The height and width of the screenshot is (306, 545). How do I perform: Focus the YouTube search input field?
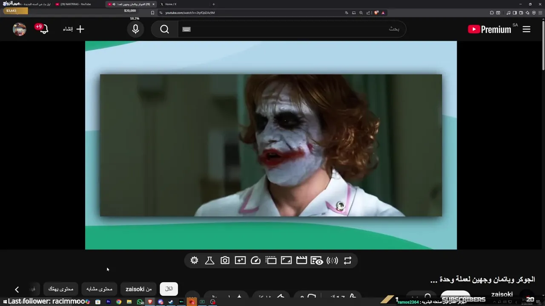tap(292, 29)
